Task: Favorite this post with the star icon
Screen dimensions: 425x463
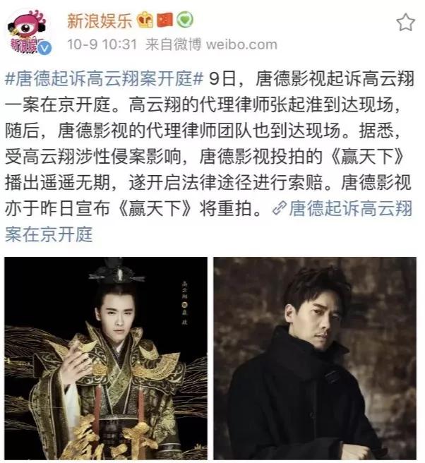Action: click(x=405, y=22)
